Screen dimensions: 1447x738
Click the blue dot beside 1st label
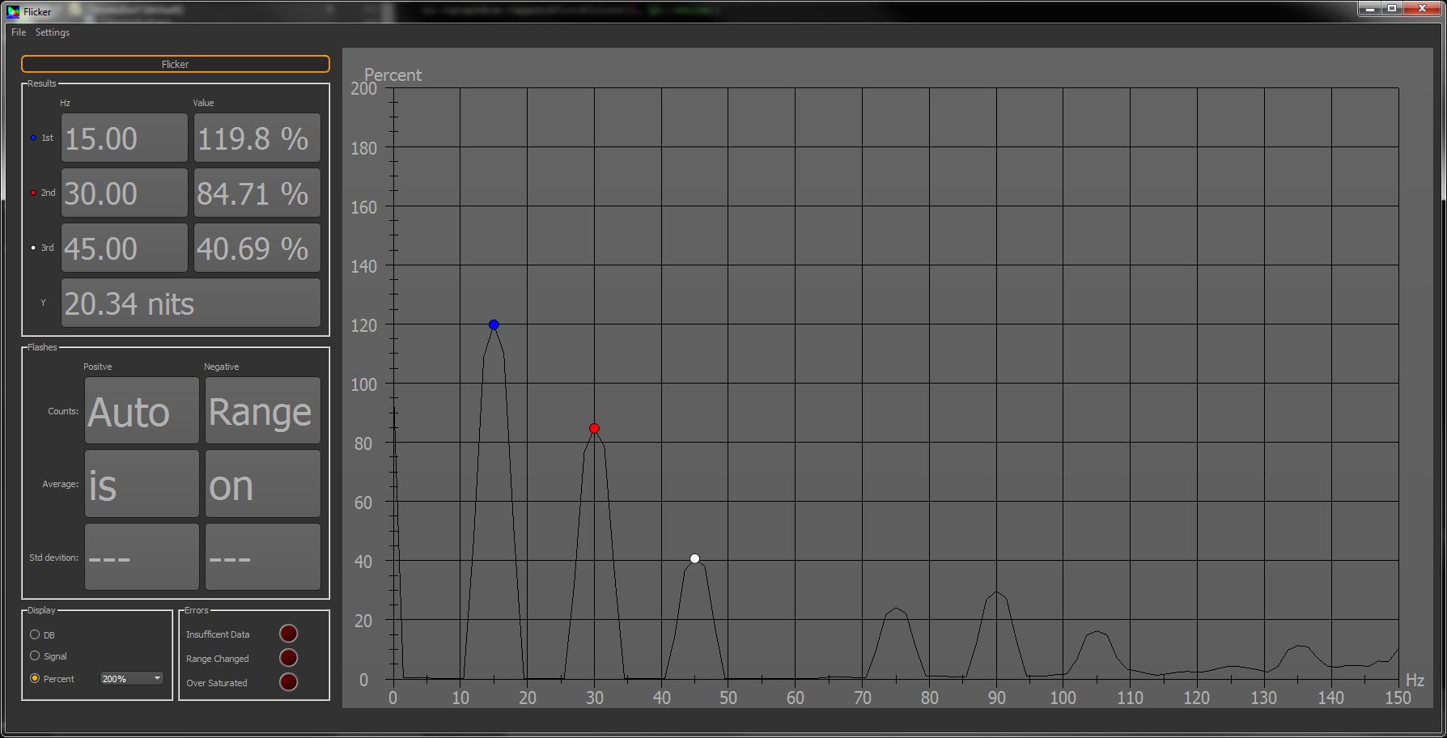33,138
